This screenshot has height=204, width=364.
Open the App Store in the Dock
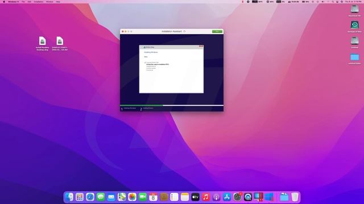[x=227, y=197]
